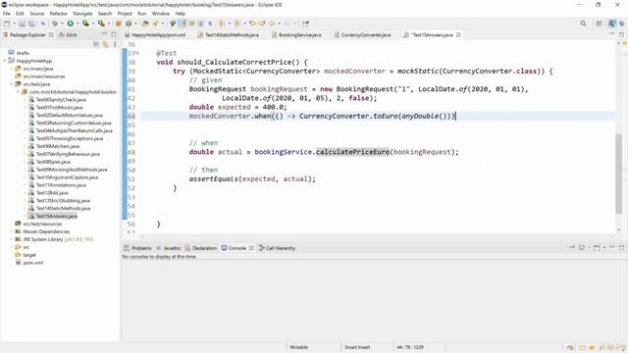628x353 pixels.
Task: Open Package Explorer View Menu
Action: [115, 44]
